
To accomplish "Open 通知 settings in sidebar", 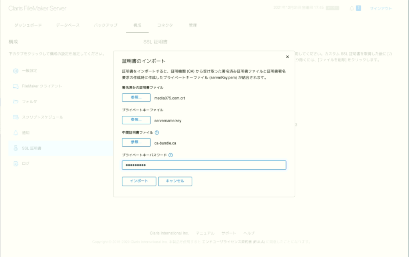I will click(x=26, y=132).
